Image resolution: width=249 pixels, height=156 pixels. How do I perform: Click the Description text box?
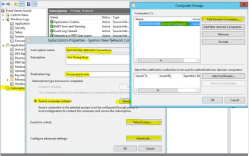(97, 59)
